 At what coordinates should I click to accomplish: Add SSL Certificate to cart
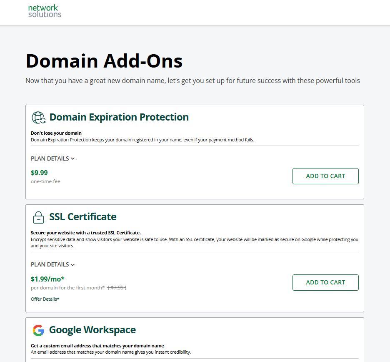pyautogui.click(x=325, y=283)
